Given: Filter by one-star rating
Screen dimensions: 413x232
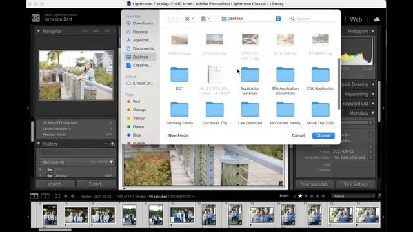Looking at the screenshot, I should click(300, 196).
